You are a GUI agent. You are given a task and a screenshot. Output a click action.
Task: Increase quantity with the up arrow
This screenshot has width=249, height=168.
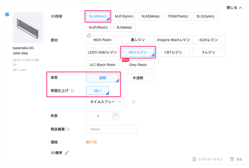(116, 114)
